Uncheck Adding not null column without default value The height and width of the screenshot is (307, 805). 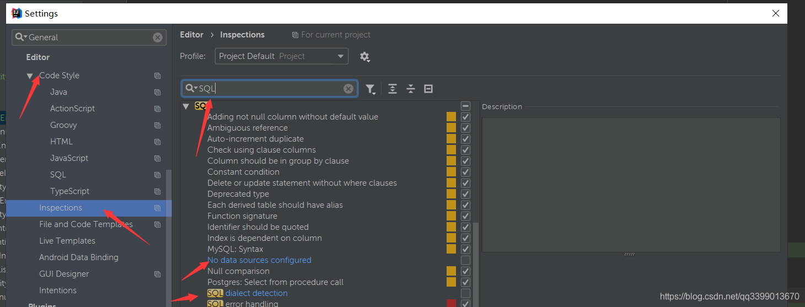[466, 117]
